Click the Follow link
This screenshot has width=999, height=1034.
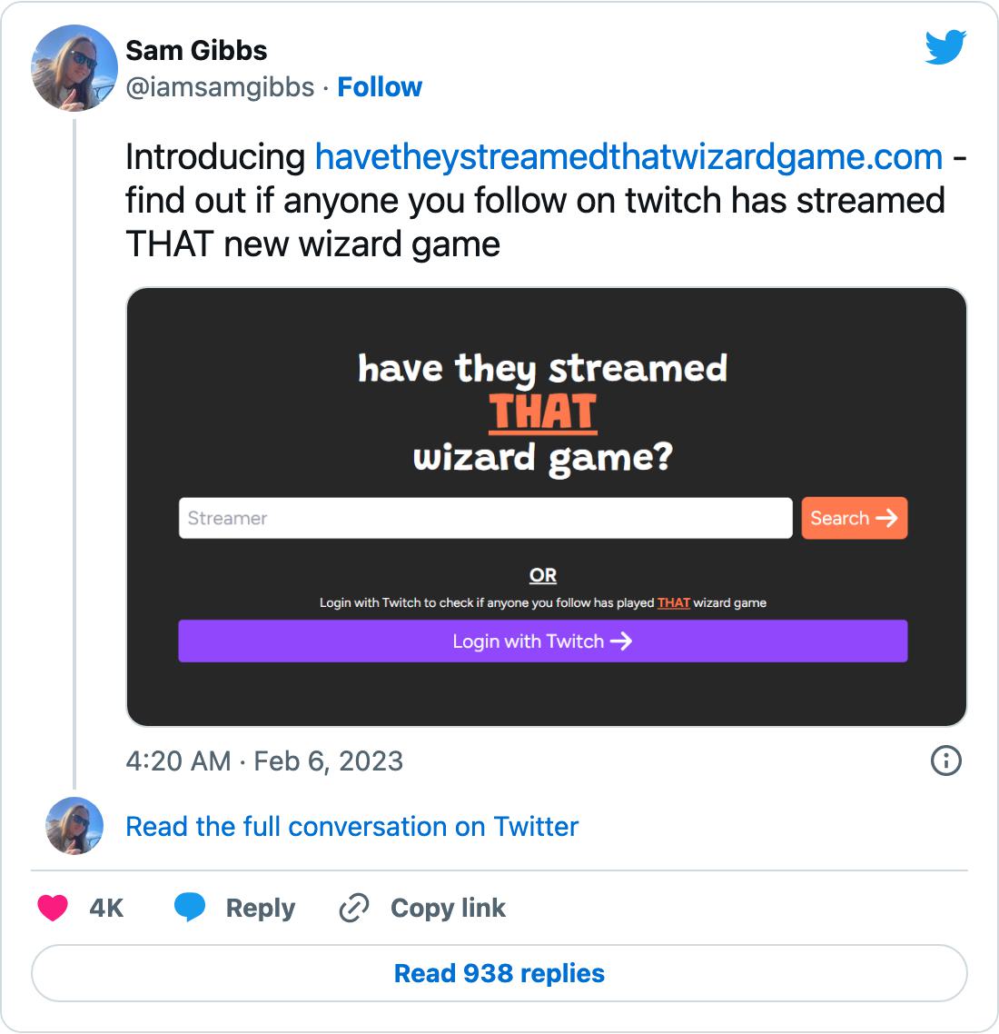click(380, 87)
